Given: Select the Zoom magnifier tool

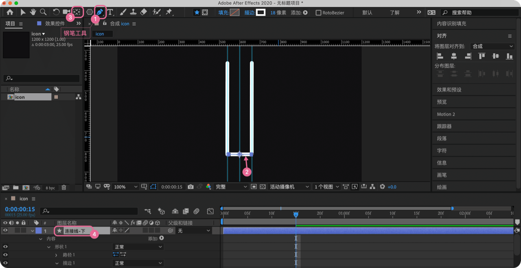Looking at the screenshot, I should [43, 13].
